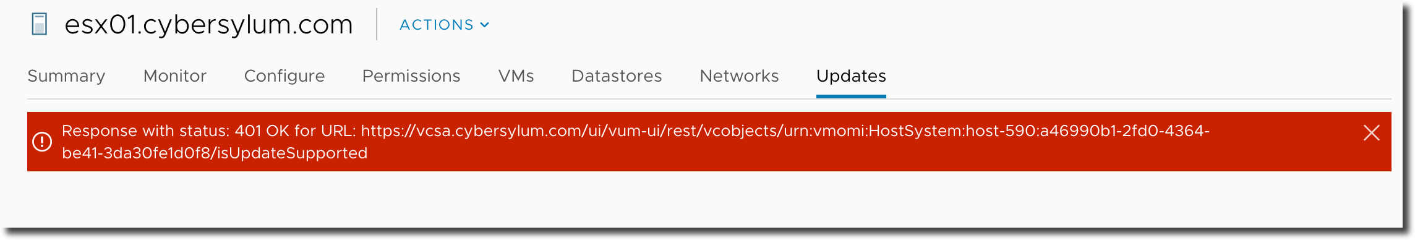This screenshot has height=240, width=1415.
Task: View the VMs tab
Action: coord(516,76)
